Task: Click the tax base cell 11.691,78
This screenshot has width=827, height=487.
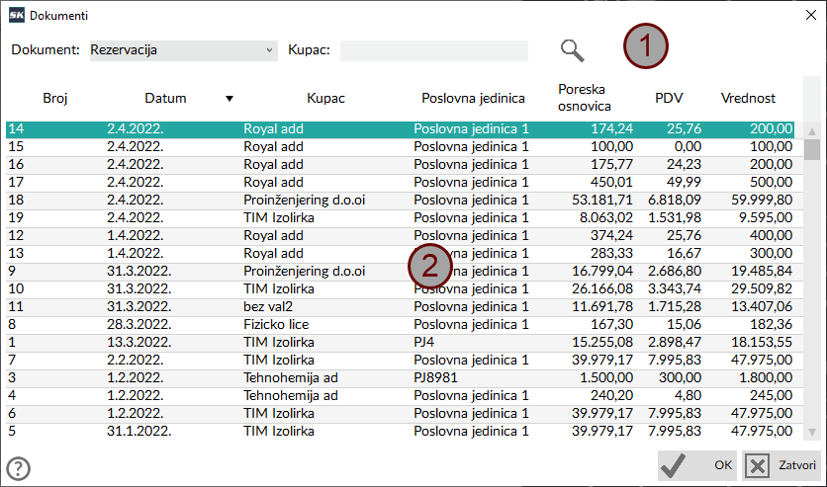Action: 602,307
